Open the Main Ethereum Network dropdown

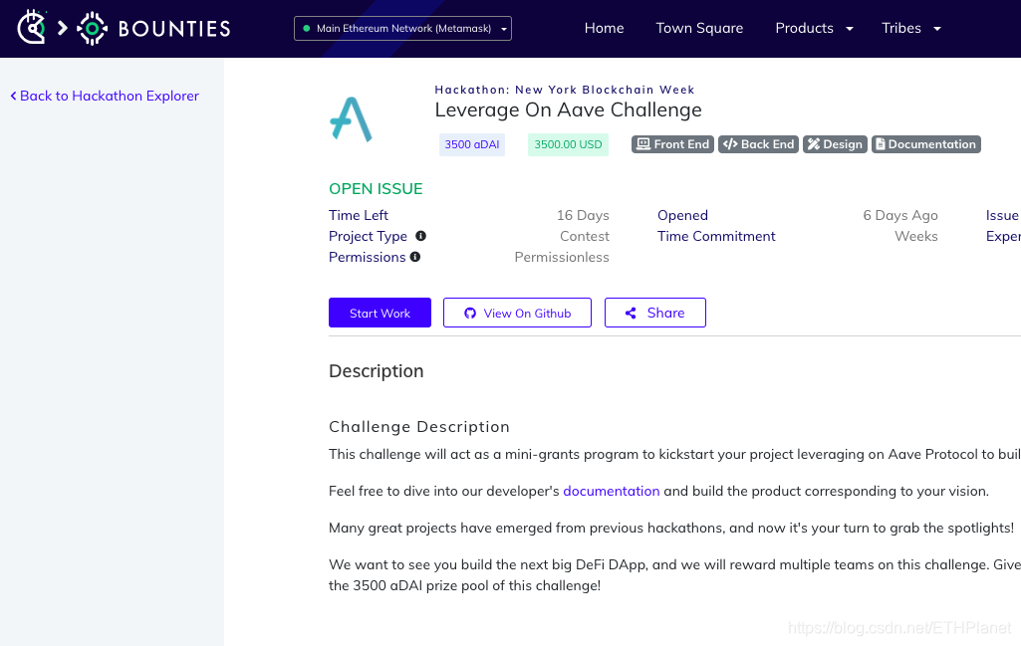pos(402,29)
